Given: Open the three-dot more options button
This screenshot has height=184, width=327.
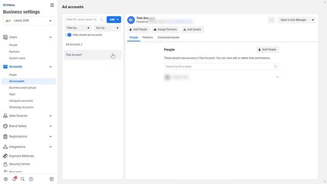Looking at the screenshot, I should coord(271,20).
